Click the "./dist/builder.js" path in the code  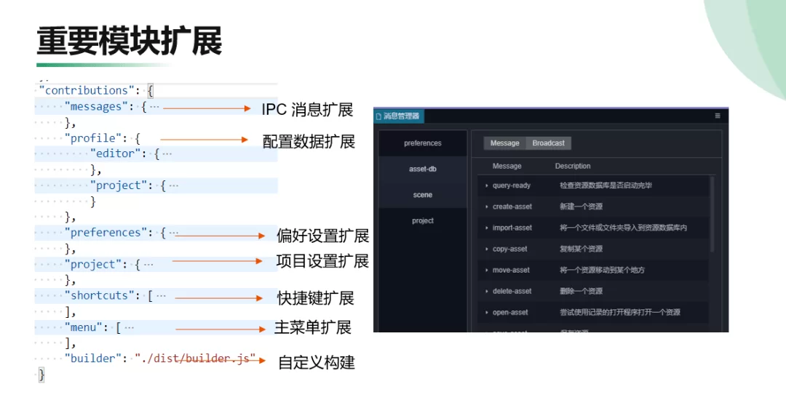[x=195, y=359]
